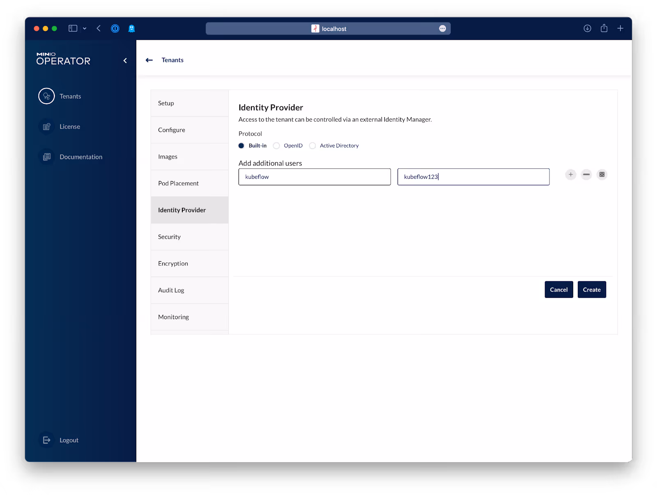The width and height of the screenshot is (657, 495).
Task: Click the Logout icon
Action: click(46, 440)
